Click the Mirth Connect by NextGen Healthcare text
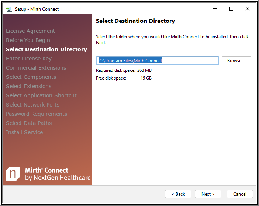The width and height of the screenshot is (259, 206). click(x=58, y=174)
